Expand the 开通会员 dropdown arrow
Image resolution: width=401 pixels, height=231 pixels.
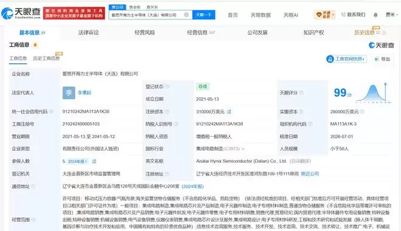(x=333, y=15)
